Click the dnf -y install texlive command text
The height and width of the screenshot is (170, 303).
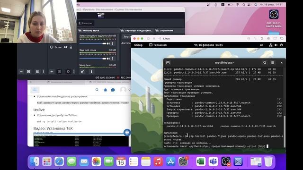point(59,121)
